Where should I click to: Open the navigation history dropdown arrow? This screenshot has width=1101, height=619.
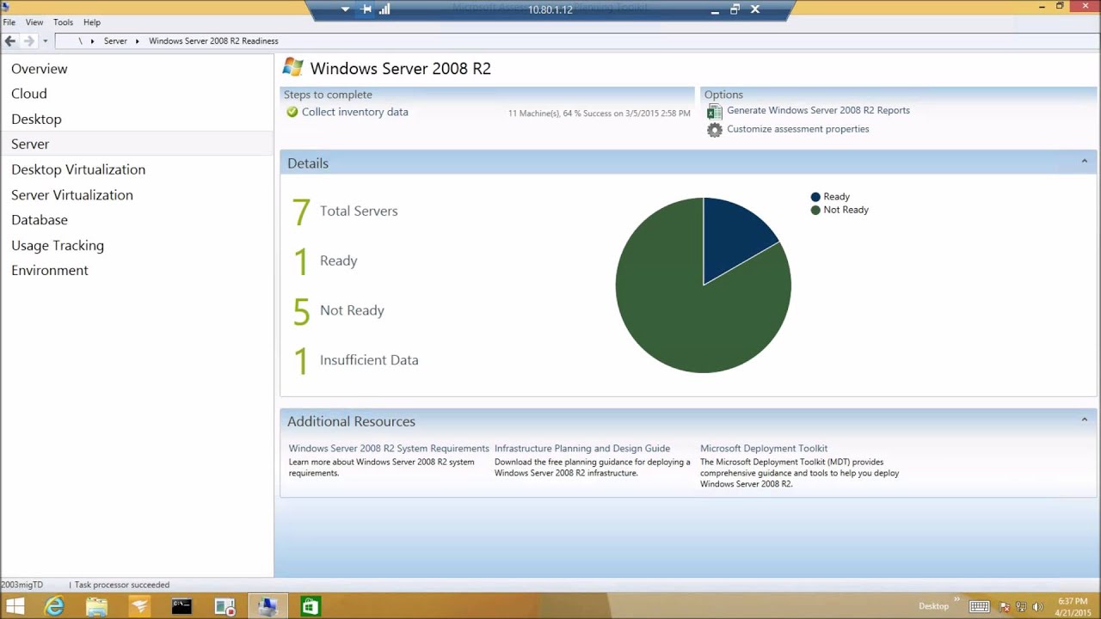click(45, 41)
